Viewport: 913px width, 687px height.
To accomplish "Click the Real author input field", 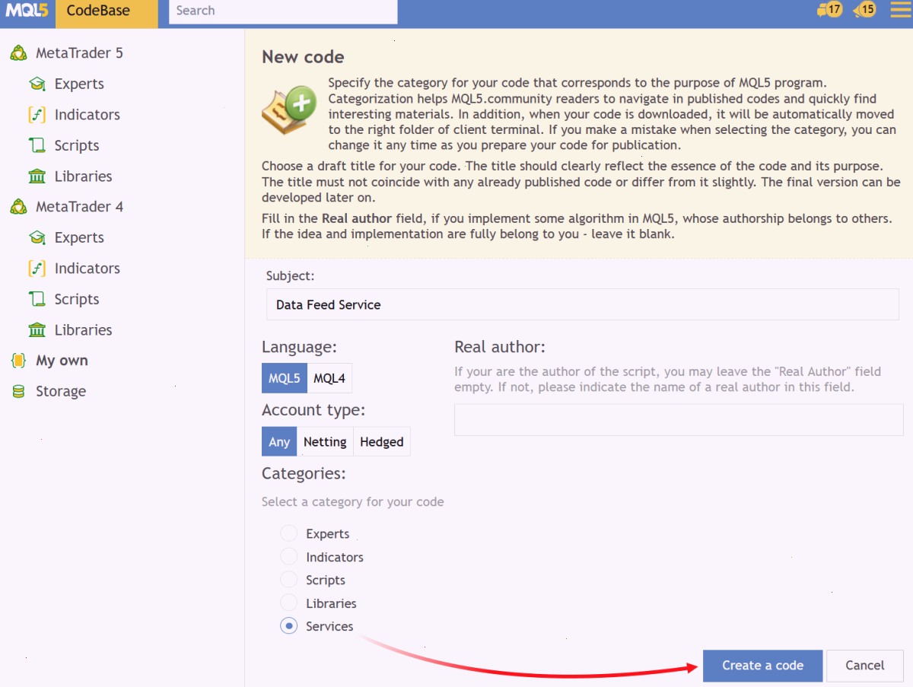I will point(679,420).
